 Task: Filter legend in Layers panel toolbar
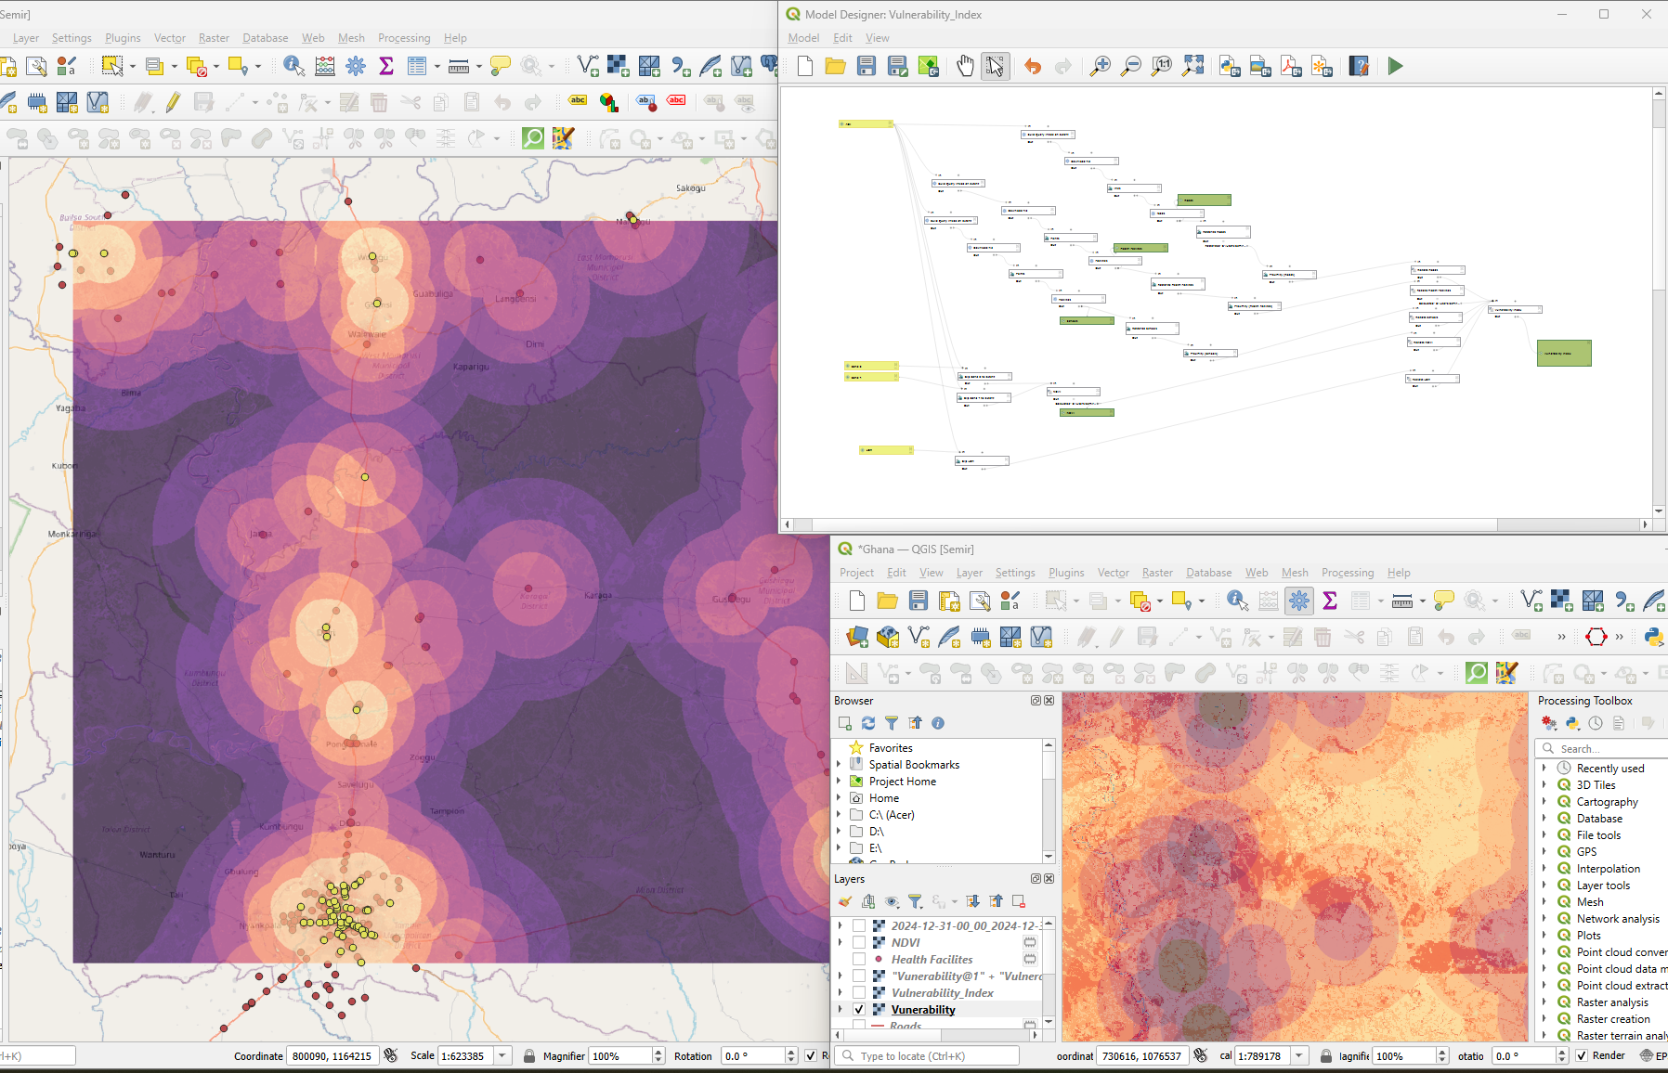tap(915, 901)
